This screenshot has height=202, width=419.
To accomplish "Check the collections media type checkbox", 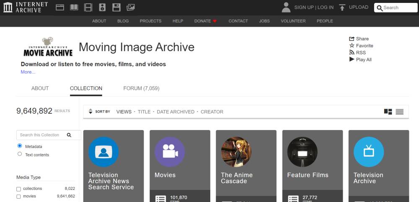I will tap(18, 189).
